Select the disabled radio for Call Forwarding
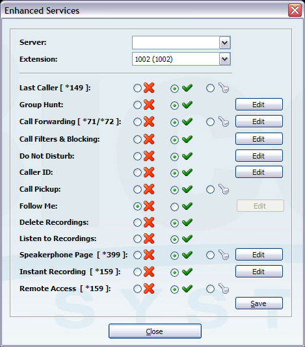This screenshot has width=305, height=347. coord(137,122)
